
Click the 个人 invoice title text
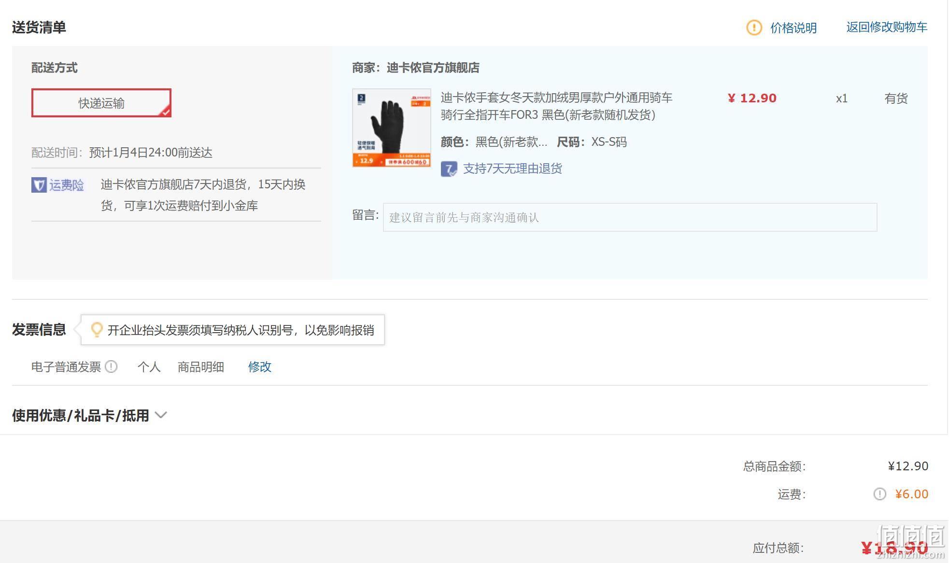tap(149, 367)
